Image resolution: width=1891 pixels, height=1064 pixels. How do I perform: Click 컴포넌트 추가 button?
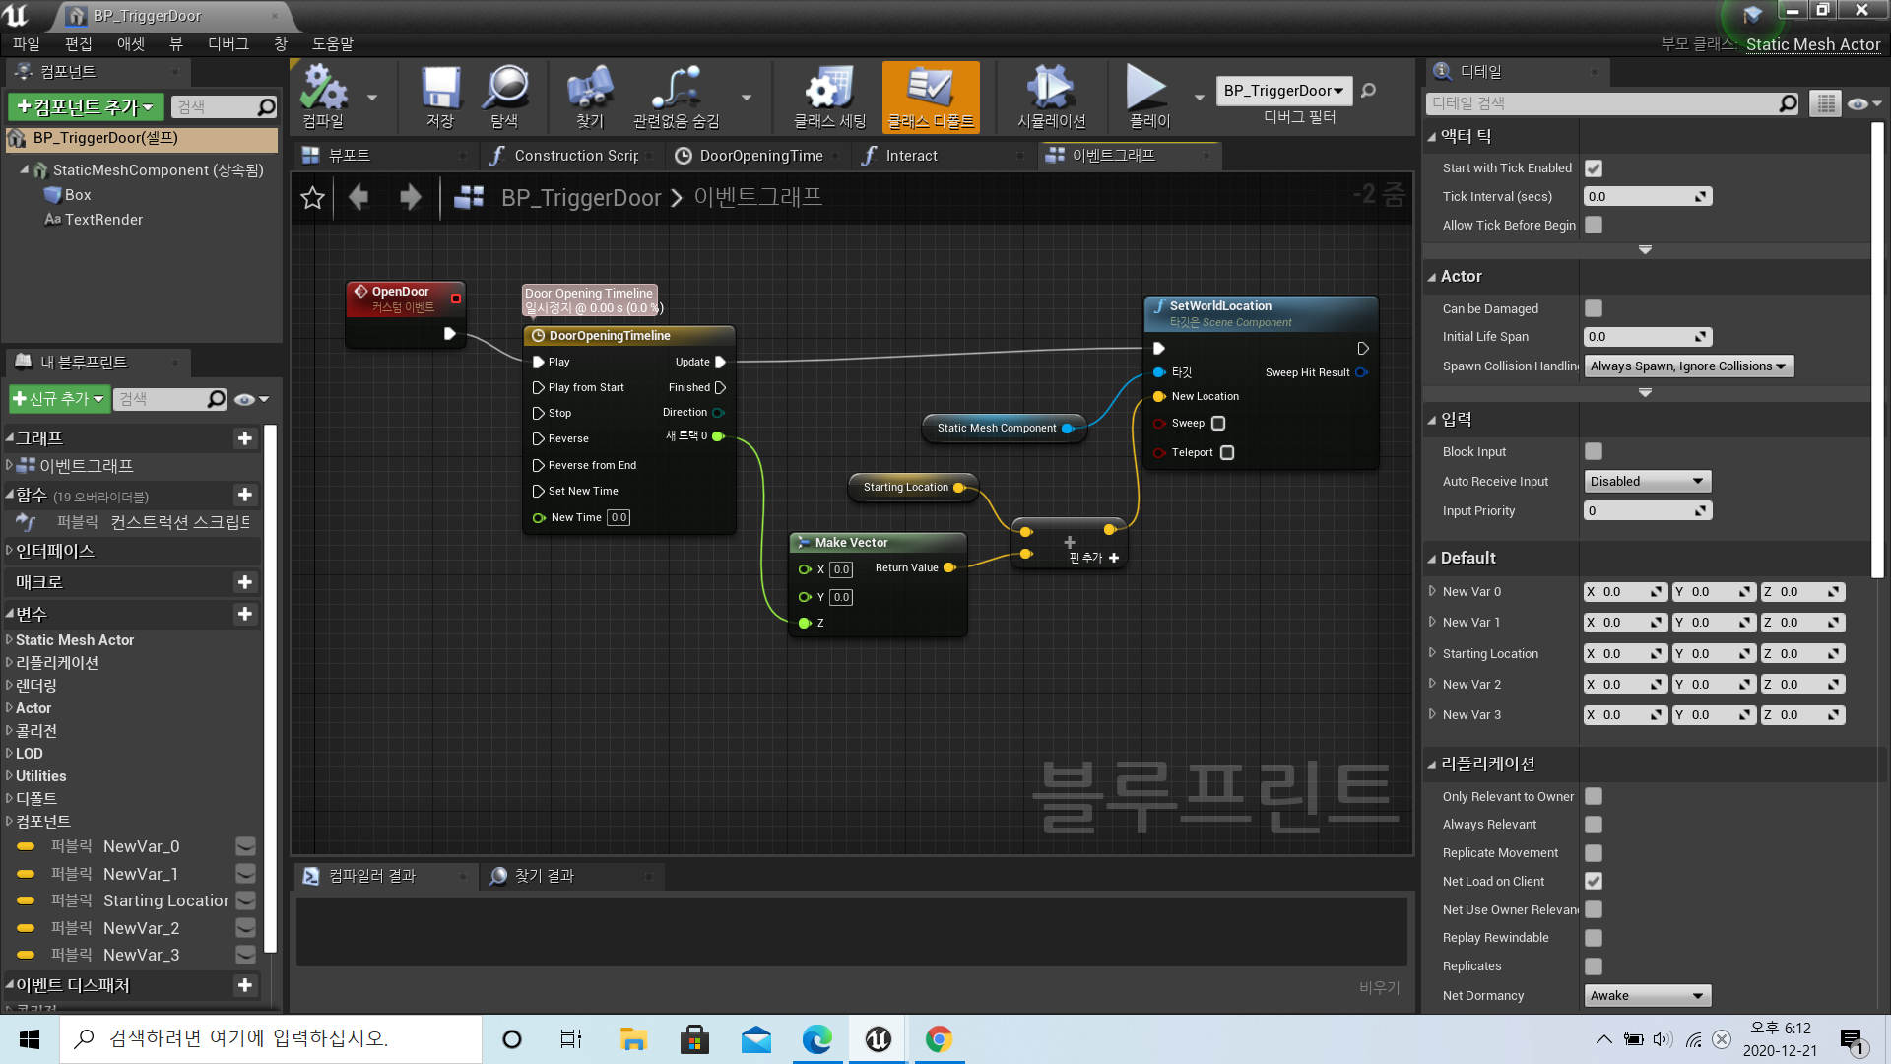[x=86, y=106]
